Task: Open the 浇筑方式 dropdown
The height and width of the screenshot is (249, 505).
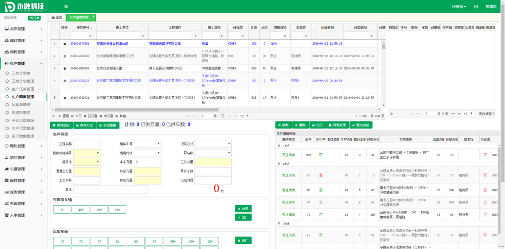Action: point(213,144)
